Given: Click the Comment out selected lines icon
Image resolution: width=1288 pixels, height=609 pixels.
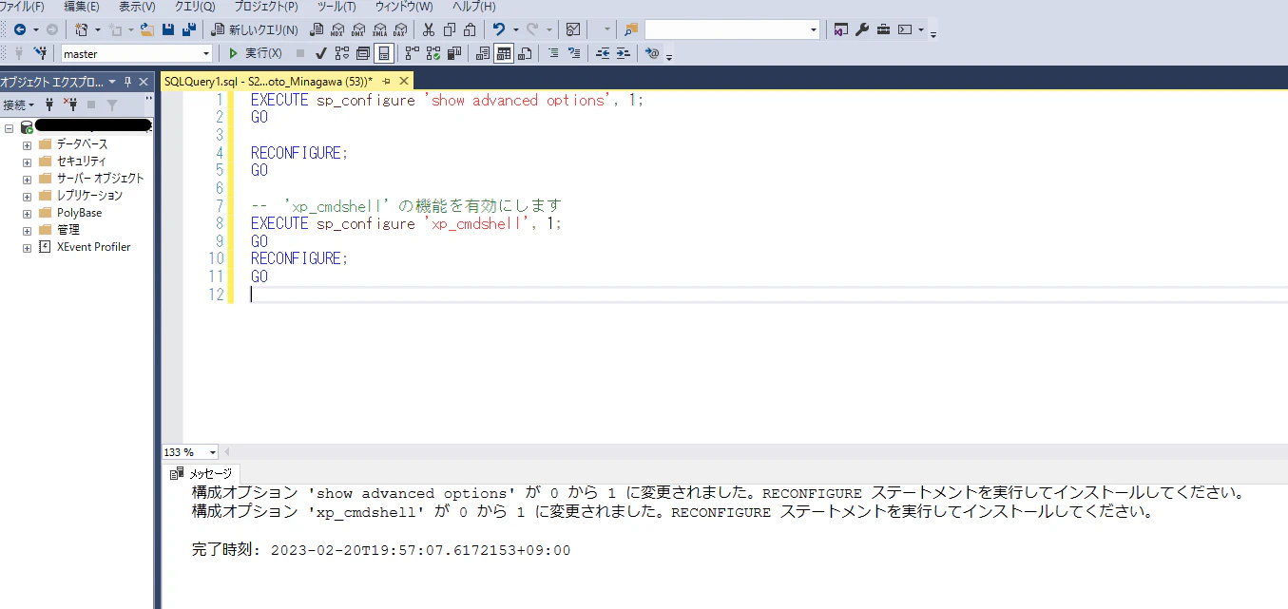Looking at the screenshot, I should click(x=553, y=53).
